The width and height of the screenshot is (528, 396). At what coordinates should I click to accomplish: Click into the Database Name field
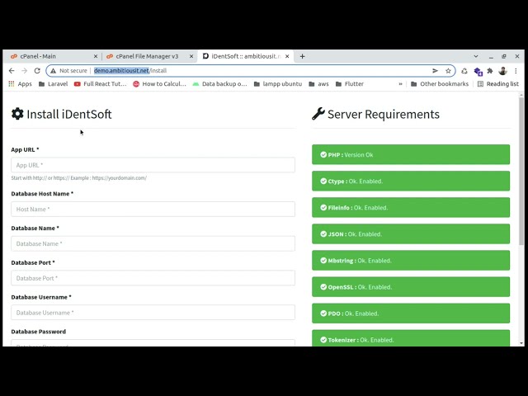coord(153,243)
